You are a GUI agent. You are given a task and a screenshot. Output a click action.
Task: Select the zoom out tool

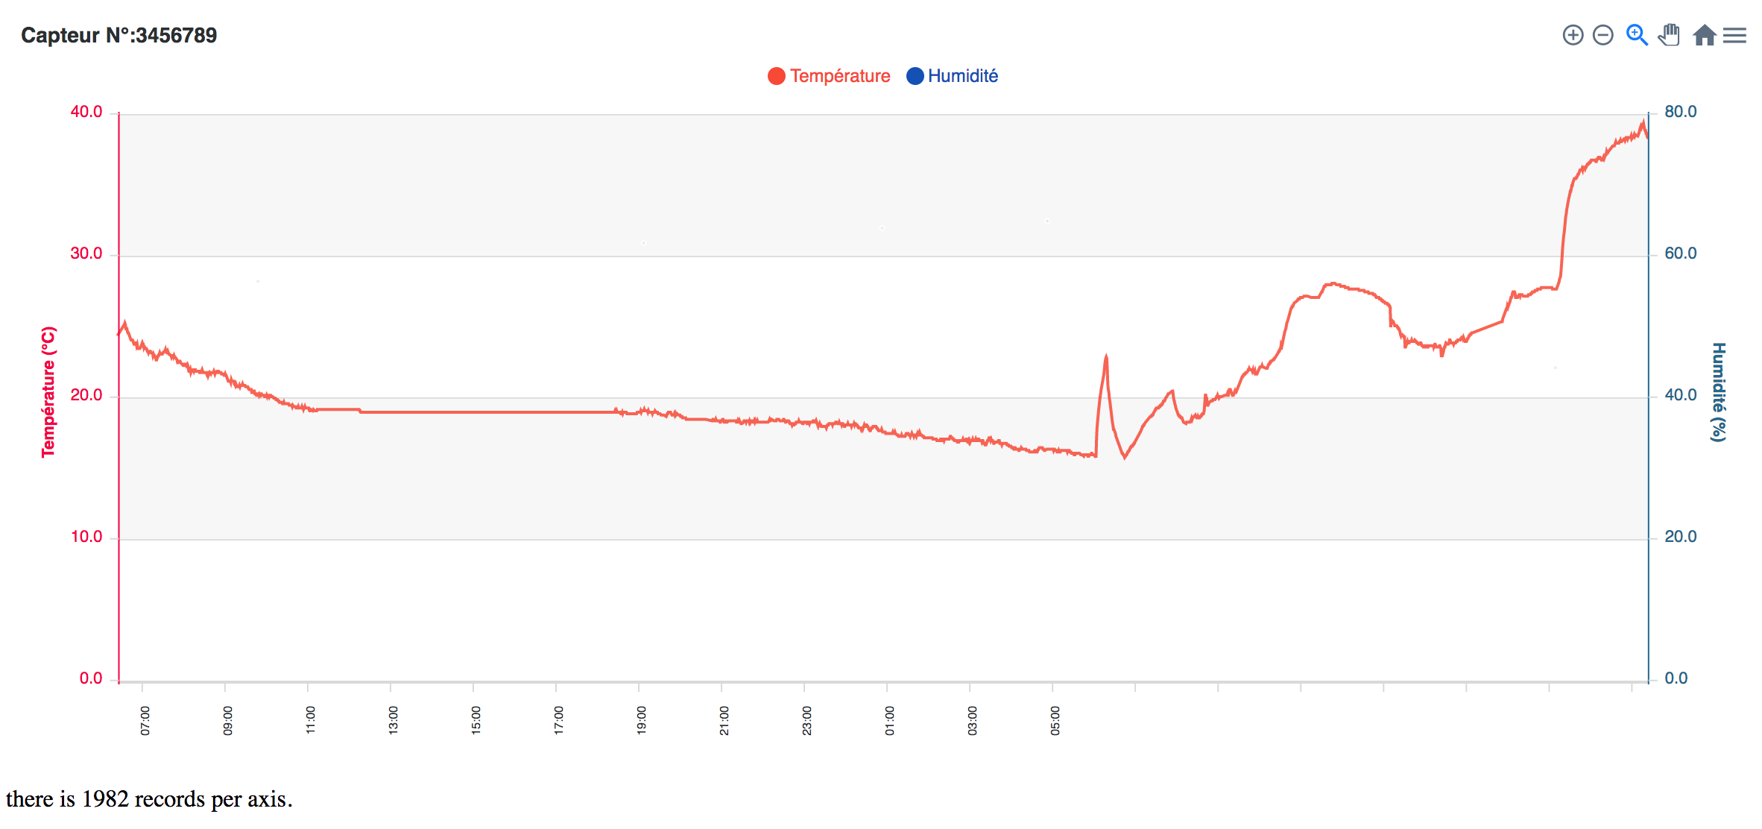click(1603, 35)
